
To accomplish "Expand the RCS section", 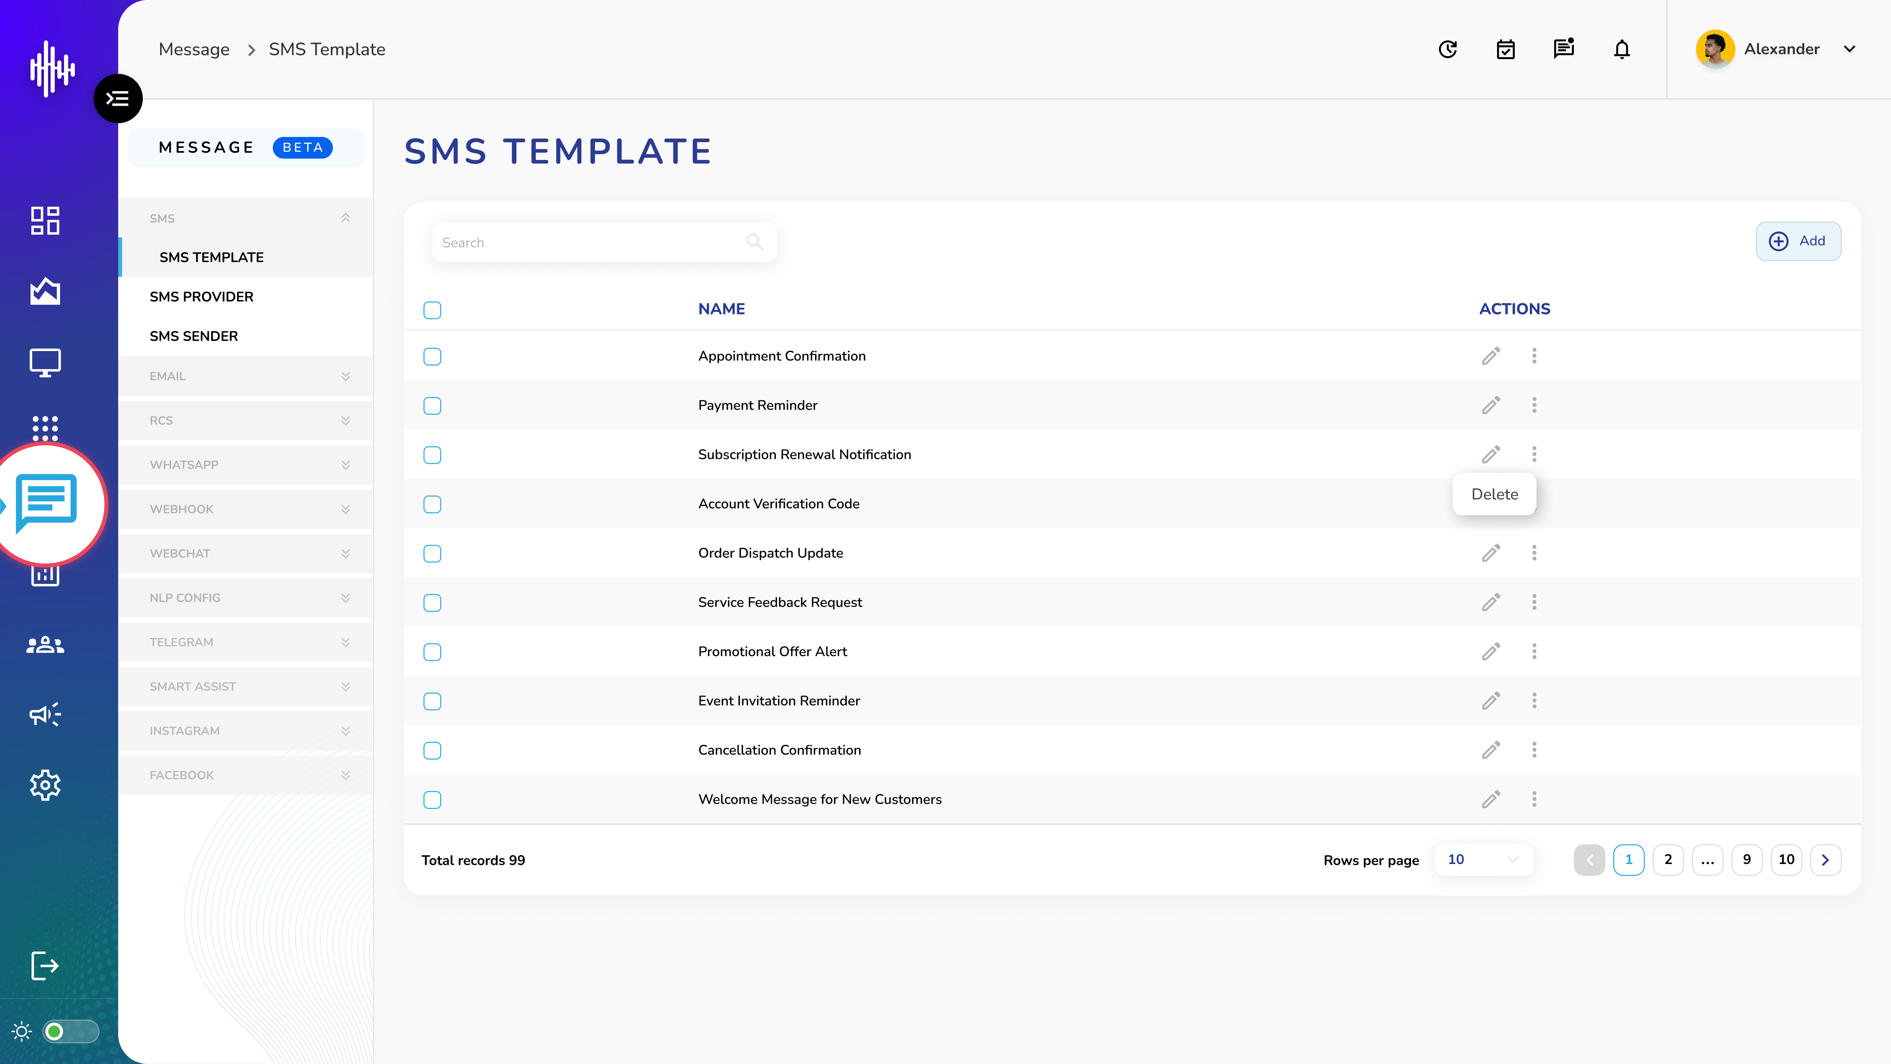I will tap(246, 421).
